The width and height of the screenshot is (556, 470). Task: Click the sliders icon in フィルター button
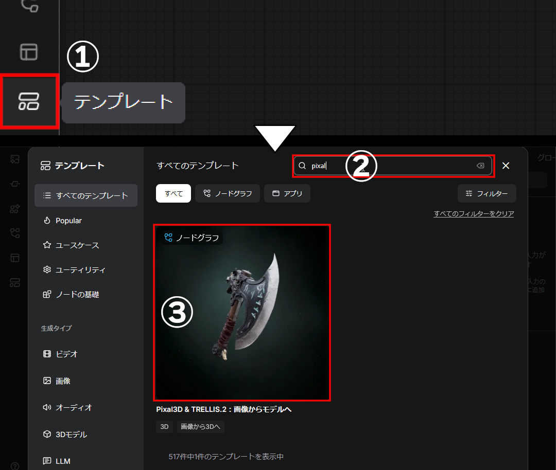point(469,193)
